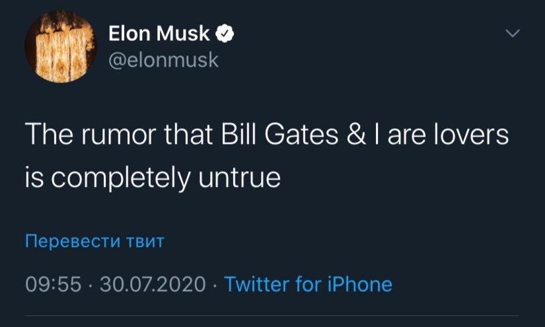This screenshot has width=545, height=327.
Task: Click 'is completely untrue' on the second line
Action: pyautogui.click(x=153, y=177)
